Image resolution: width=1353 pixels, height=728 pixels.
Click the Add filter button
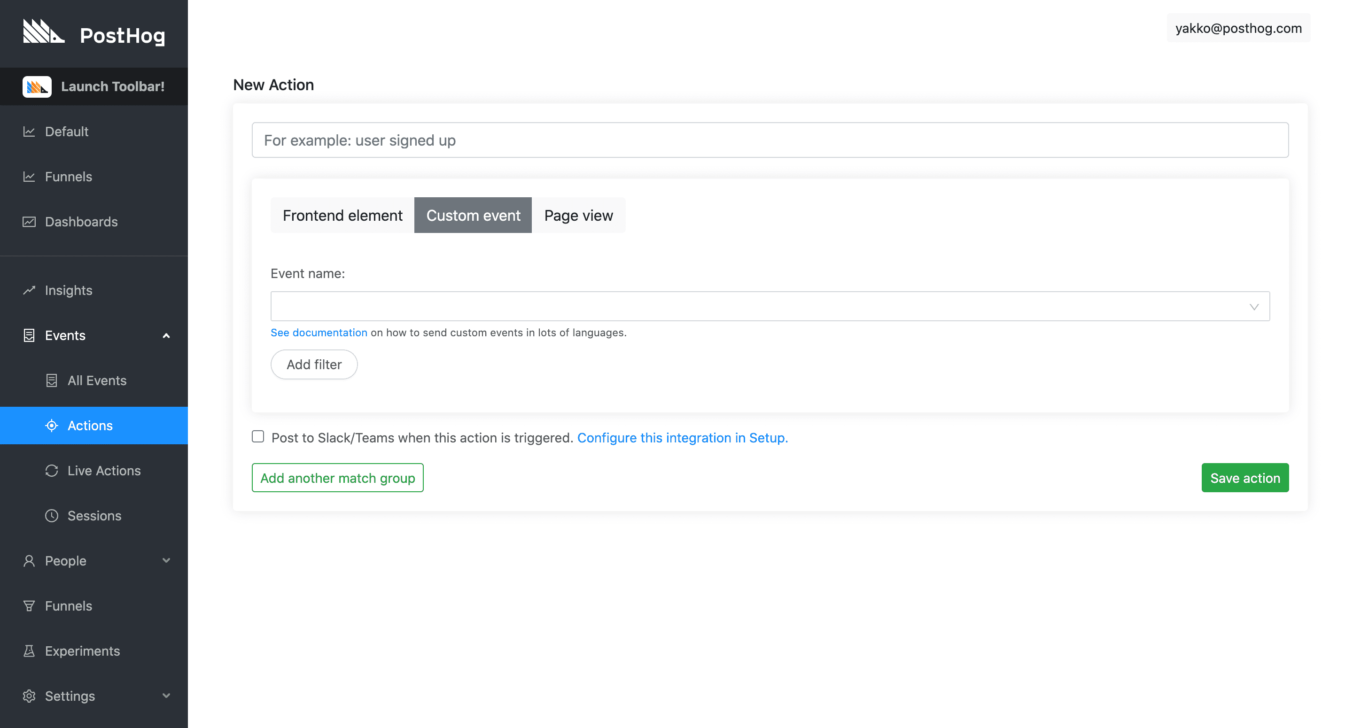314,364
